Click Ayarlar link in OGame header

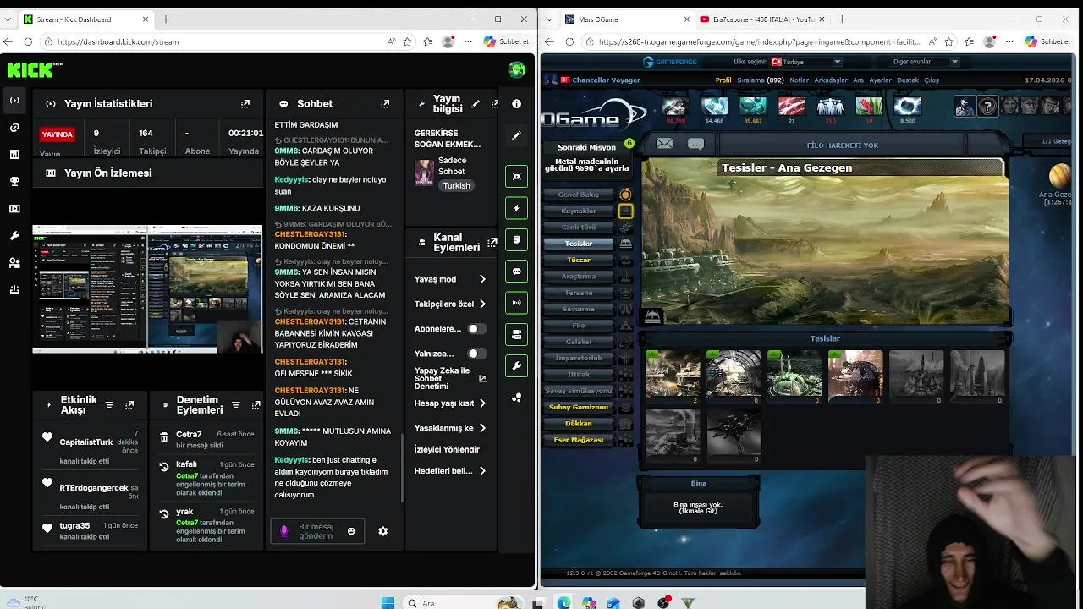tap(880, 80)
